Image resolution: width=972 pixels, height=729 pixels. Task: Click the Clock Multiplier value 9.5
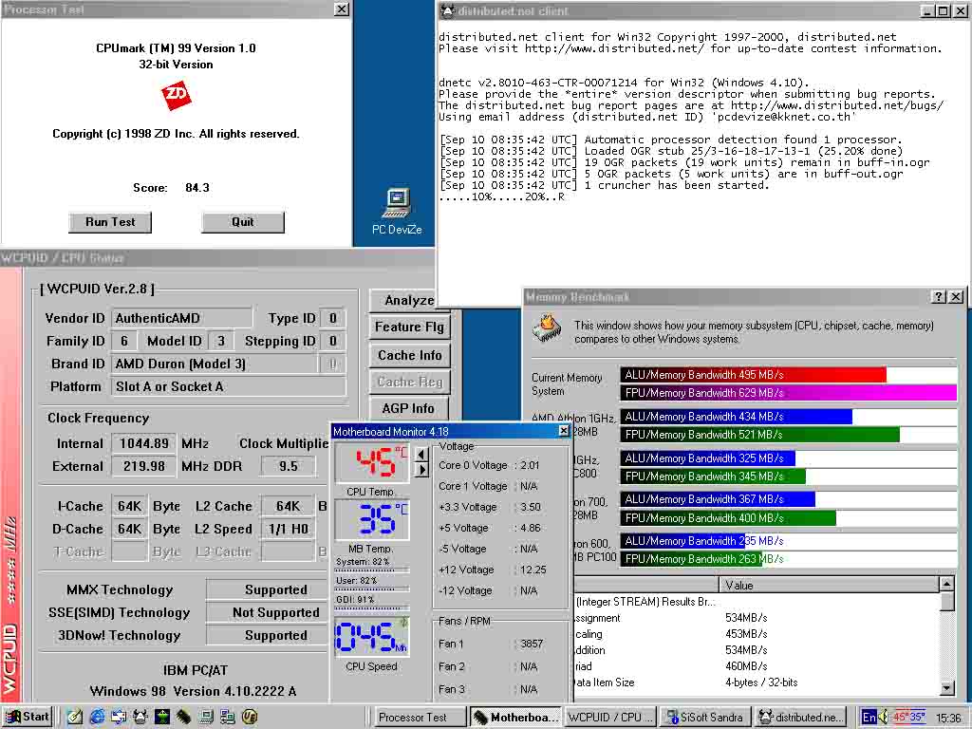[x=289, y=466]
